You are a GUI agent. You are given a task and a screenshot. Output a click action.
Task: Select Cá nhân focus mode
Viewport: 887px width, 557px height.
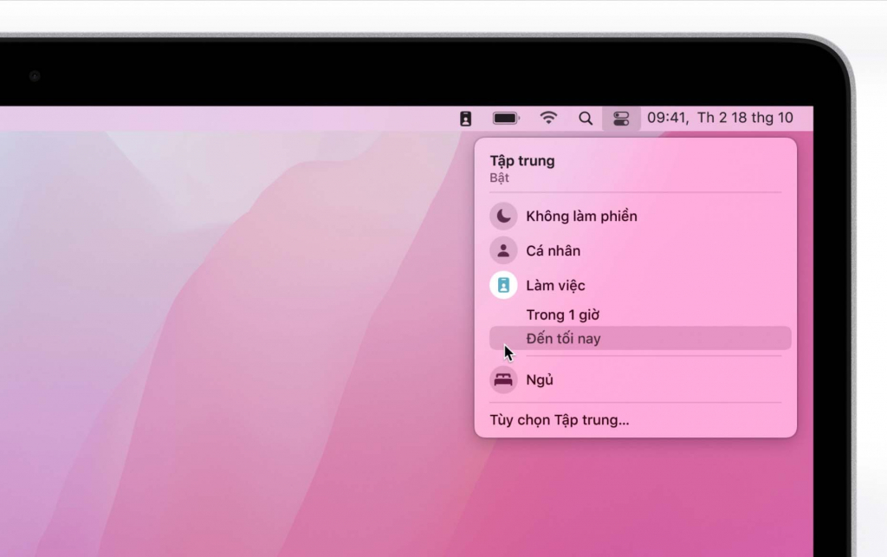click(640, 250)
